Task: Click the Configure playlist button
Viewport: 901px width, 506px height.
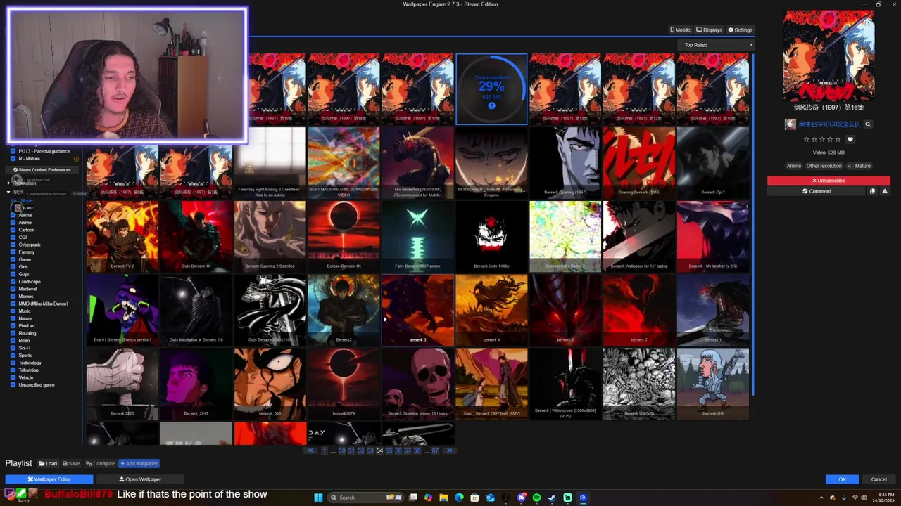Action: pyautogui.click(x=100, y=464)
